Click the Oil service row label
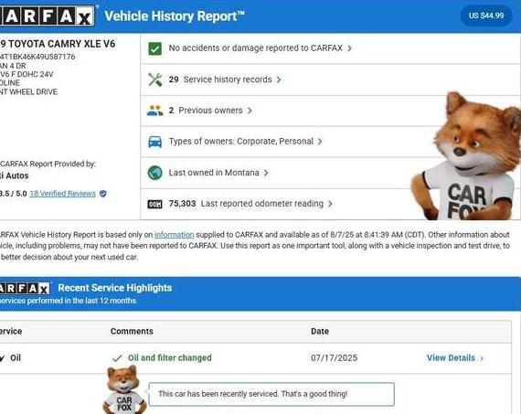The width and height of the screenshot is (521, 414). 16,358
